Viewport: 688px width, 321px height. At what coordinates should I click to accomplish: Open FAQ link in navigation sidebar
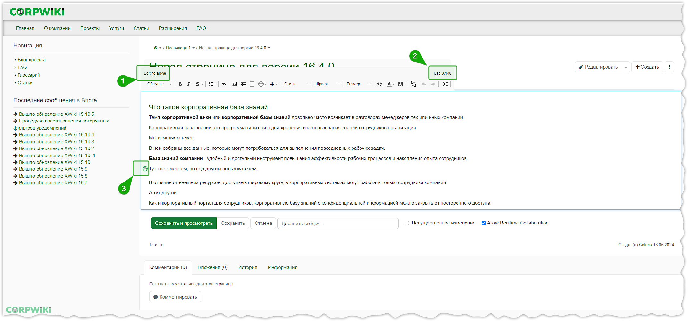(22, 67)
